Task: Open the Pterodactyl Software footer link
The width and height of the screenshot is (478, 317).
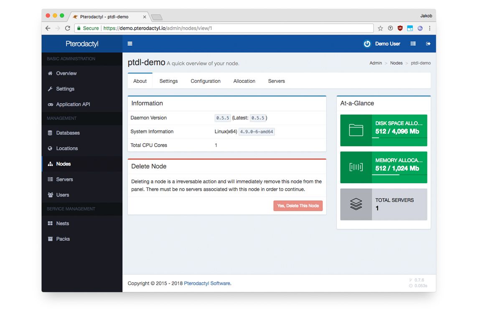Action: coord(207,284)
